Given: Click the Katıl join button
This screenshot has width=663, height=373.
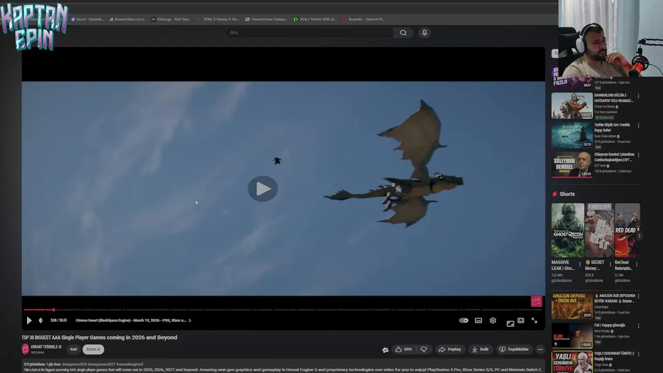Looking at the screenshot, I should pos(74,350).
